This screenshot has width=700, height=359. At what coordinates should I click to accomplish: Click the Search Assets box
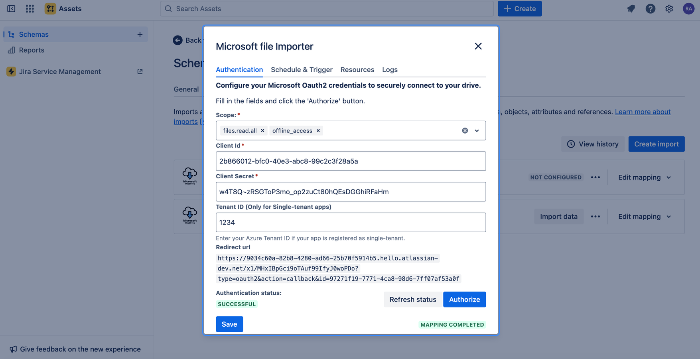click(327, 8)
